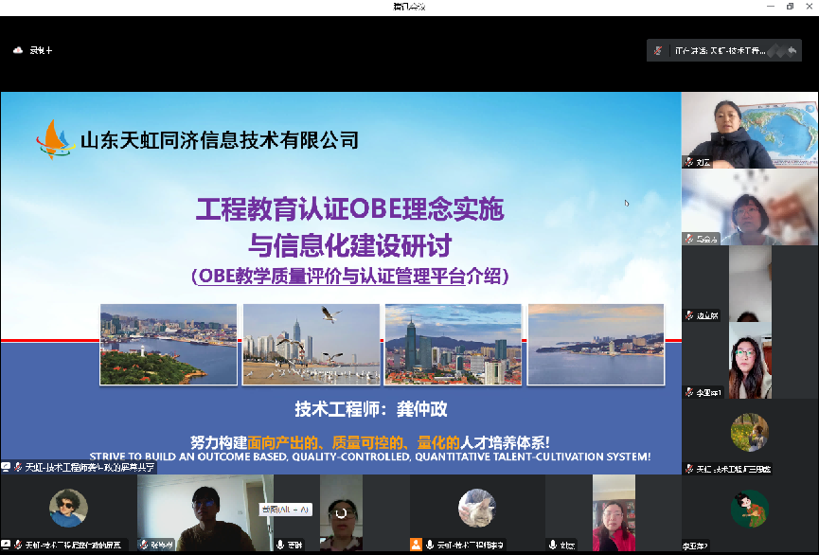Select the woman in red video tile
Image resolution: width=819 pixels, height=555 pixels.
click(614, 511)
